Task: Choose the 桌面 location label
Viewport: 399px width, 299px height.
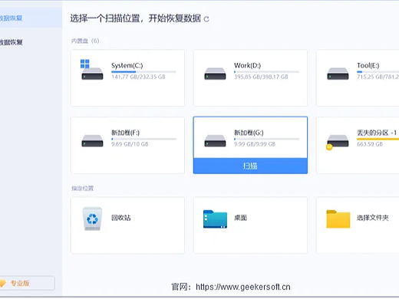Action: pyautogui.click(x=240, y=218)
